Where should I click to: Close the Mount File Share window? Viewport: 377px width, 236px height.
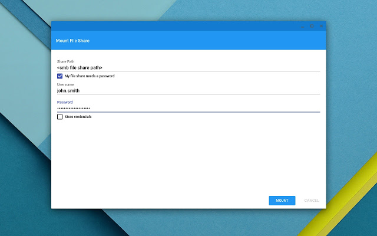pos(321,26)
